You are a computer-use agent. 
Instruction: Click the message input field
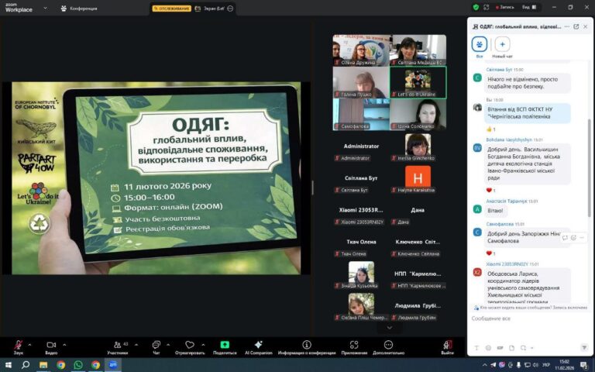[527, 319]
